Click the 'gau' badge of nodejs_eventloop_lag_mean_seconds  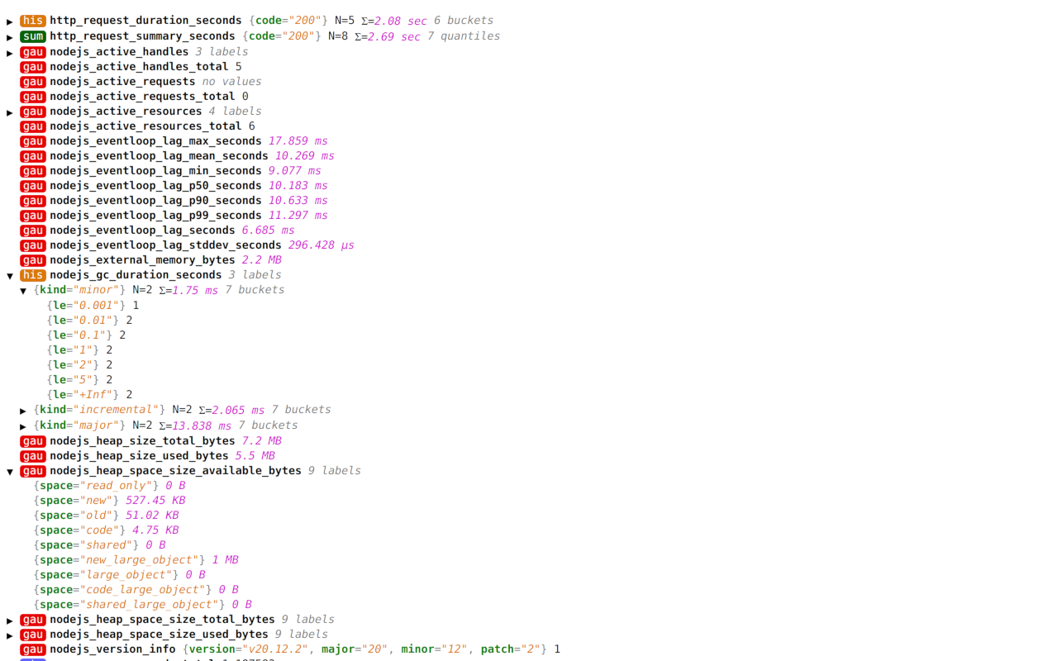click(x=33, y=156)
